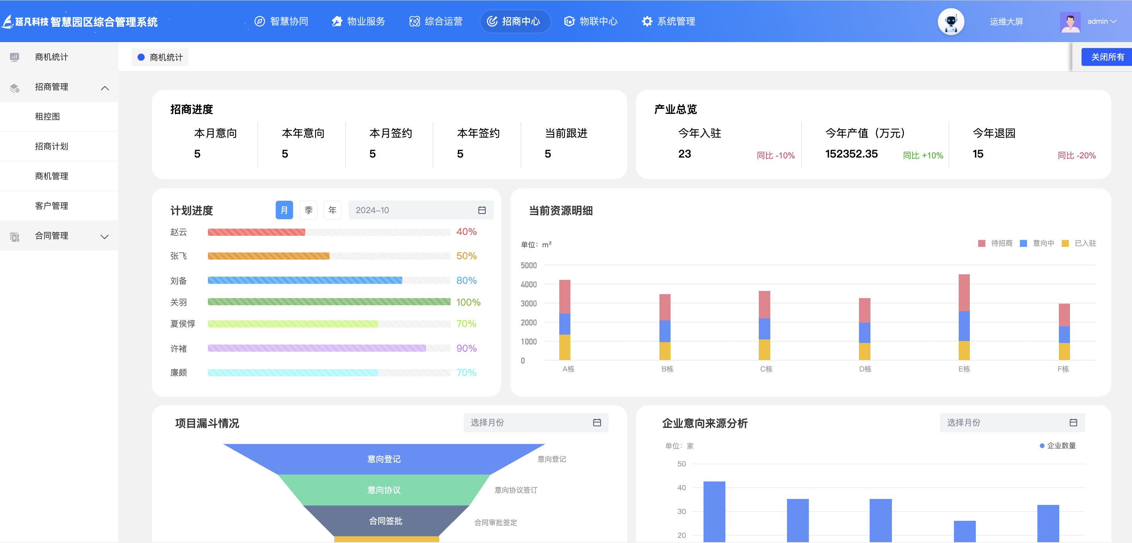
Task: Click the 商机统计 sidebar chart icon
Action: (14, 57)
